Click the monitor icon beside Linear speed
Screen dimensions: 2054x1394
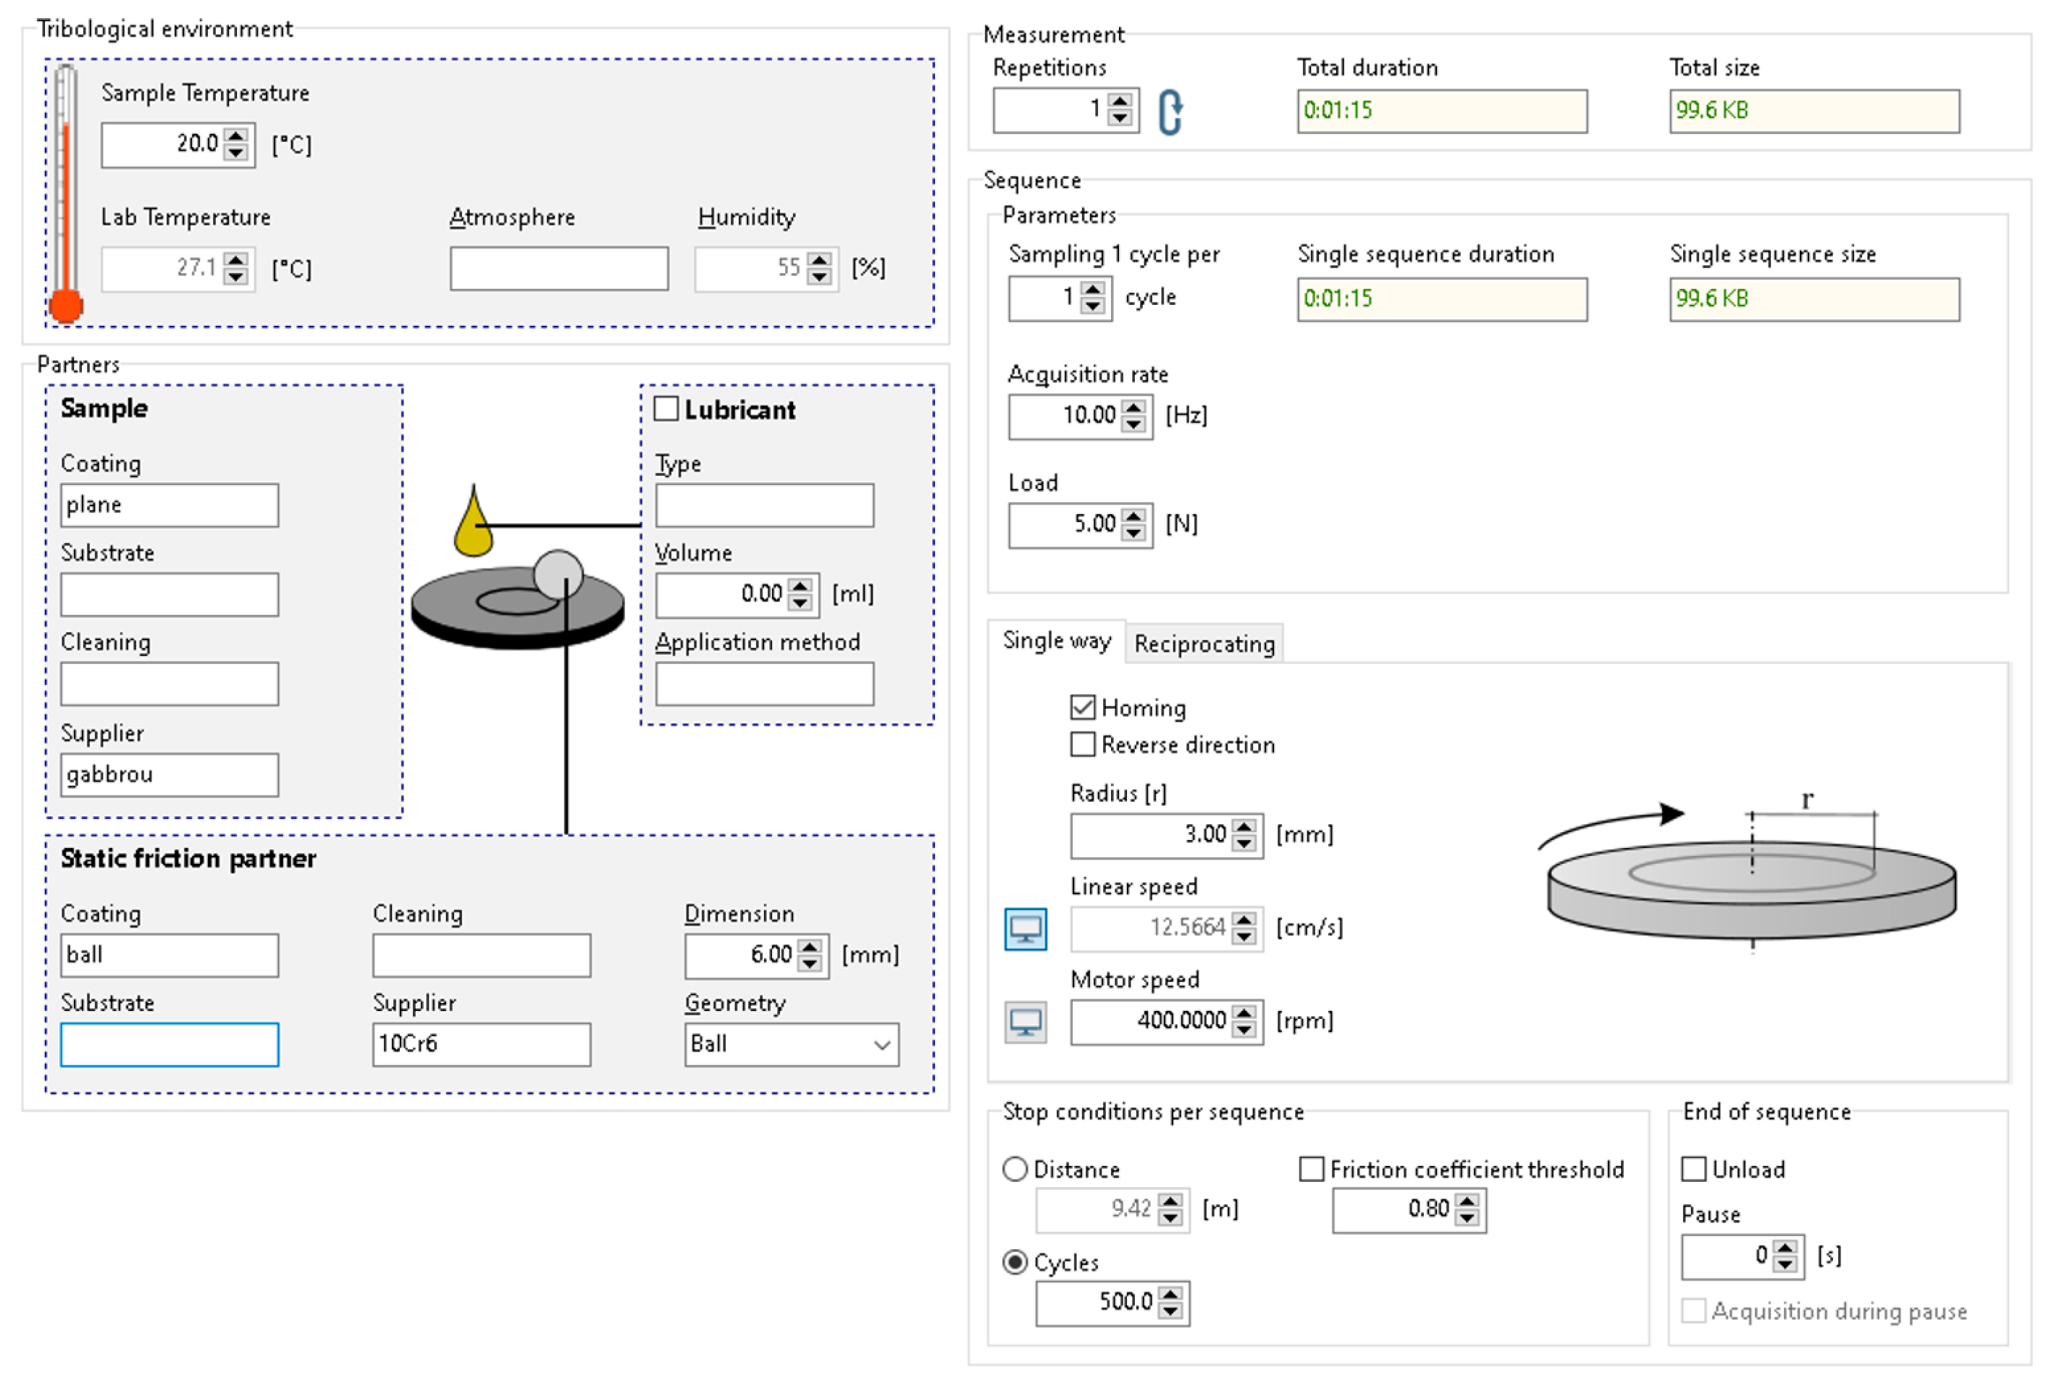click(1026, 929)
